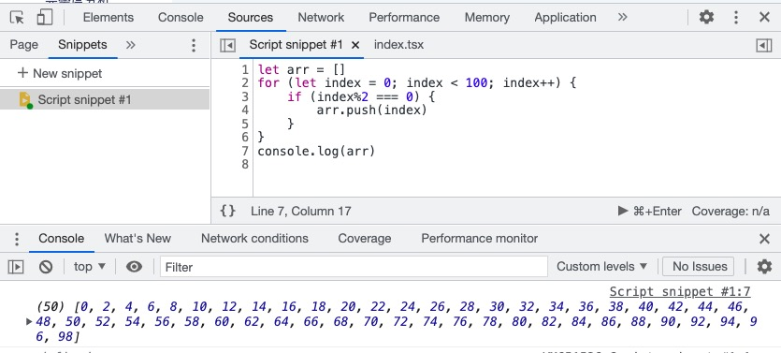Image resolution: width=781 pixels, height=353 pixels.
Task: Open console settings gear icon
Action: [x=764, y=267]
